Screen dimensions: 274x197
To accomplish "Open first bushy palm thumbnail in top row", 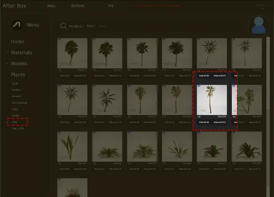I will (x=72, y=54).
